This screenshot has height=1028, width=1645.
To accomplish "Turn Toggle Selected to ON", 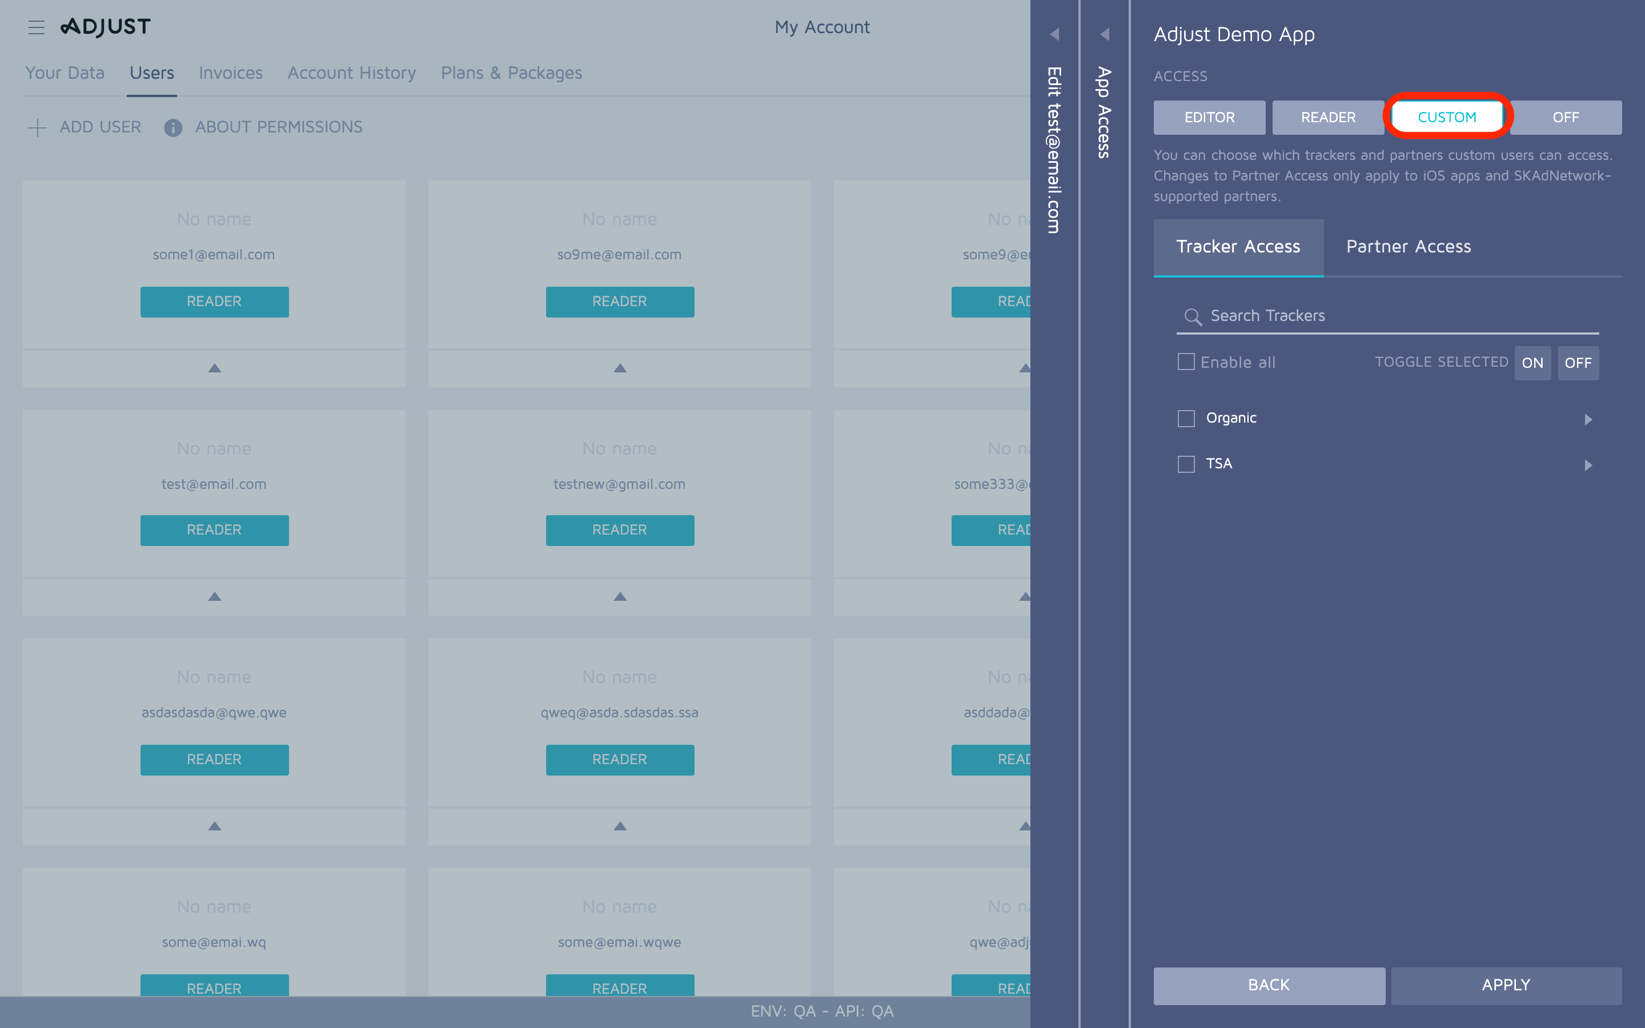I will pos(1533,363).
